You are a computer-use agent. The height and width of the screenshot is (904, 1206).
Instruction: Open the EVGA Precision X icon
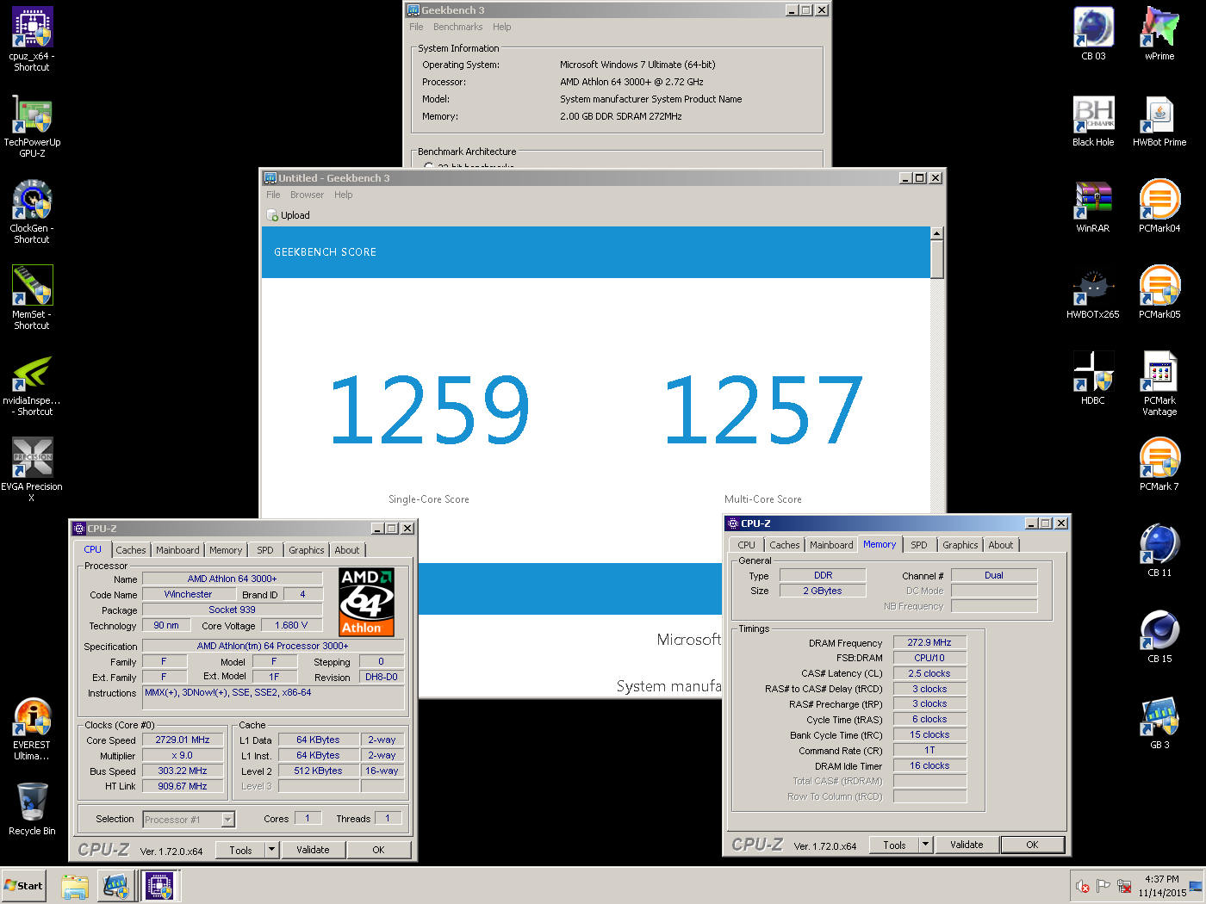[32, 470]
